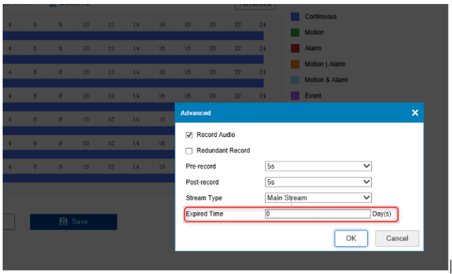This screenshot has width=452, height=274.
Task: Select the purple Event color swatch
Action: coord(296,96)
